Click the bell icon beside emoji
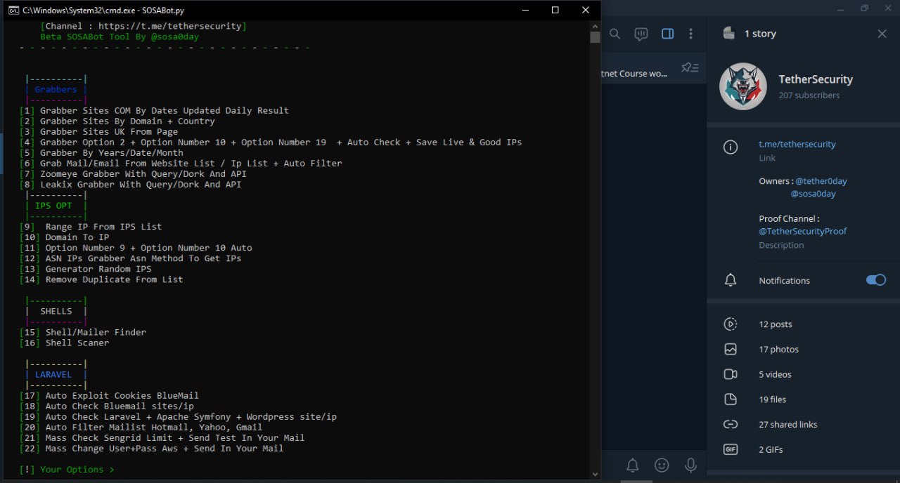The width and height of the screenshot is (900, 483). click(x=633, y=465)
